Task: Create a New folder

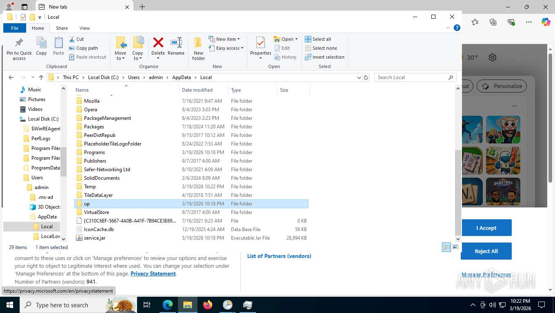Action: (x=198, y=48)
